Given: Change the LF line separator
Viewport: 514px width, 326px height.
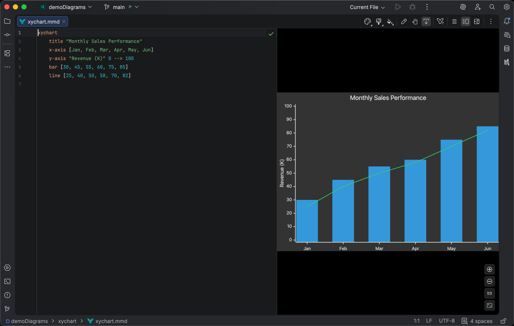Looking at the screenshot, I should coord(429,321).
